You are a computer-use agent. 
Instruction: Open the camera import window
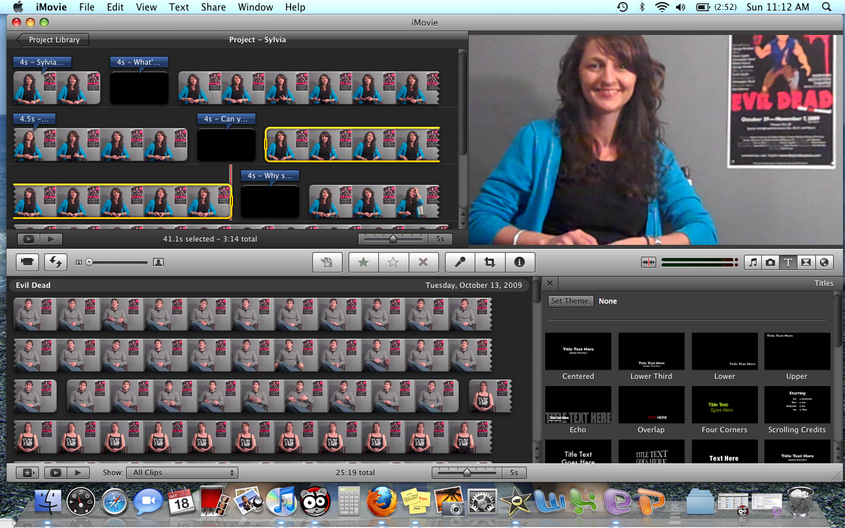click(x=27, y=262)
